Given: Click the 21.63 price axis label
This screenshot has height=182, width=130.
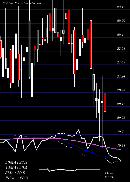Looking at the screenshot, I should pos(121,62).
